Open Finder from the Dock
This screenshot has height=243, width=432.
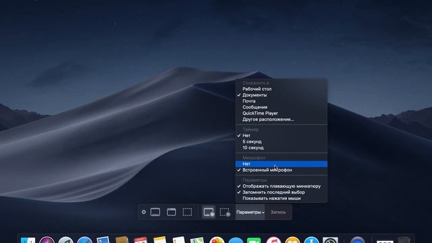coord(28,240)
